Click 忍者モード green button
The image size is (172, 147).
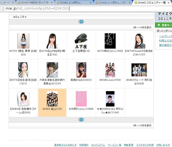164,25
